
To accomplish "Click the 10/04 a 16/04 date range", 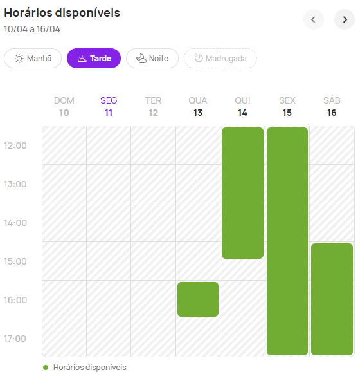I will point(32,29).
